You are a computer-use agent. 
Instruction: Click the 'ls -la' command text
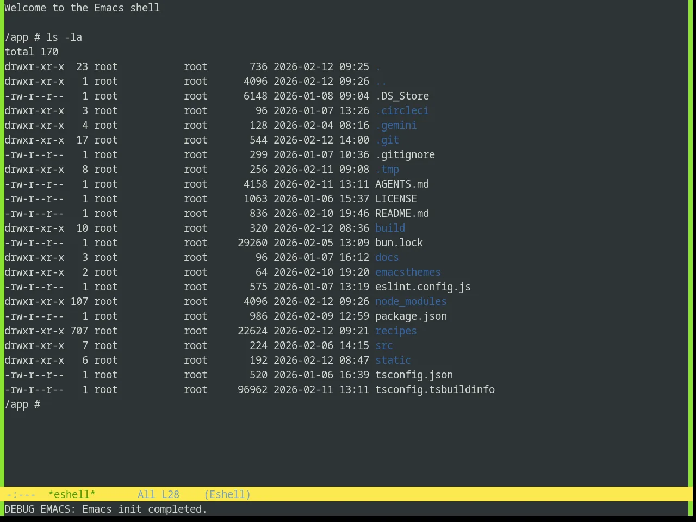click(64, 38)
